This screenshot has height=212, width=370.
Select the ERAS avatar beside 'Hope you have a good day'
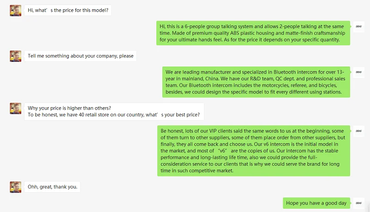(x=358, y=203)
